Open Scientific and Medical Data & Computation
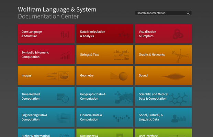Screen dimensions: 213x137 tap(164, 96)
